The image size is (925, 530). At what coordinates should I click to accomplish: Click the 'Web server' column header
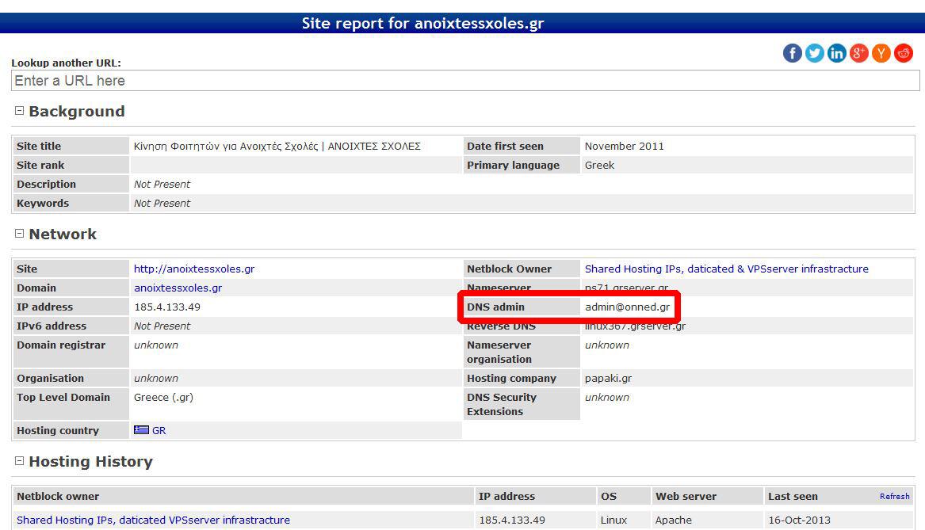(686, 497)
